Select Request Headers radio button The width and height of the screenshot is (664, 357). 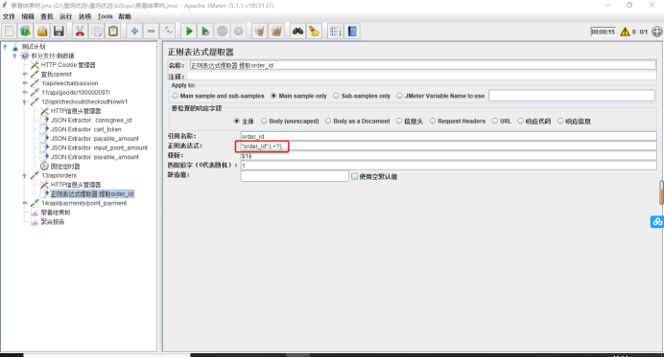[x=433, y=121]
